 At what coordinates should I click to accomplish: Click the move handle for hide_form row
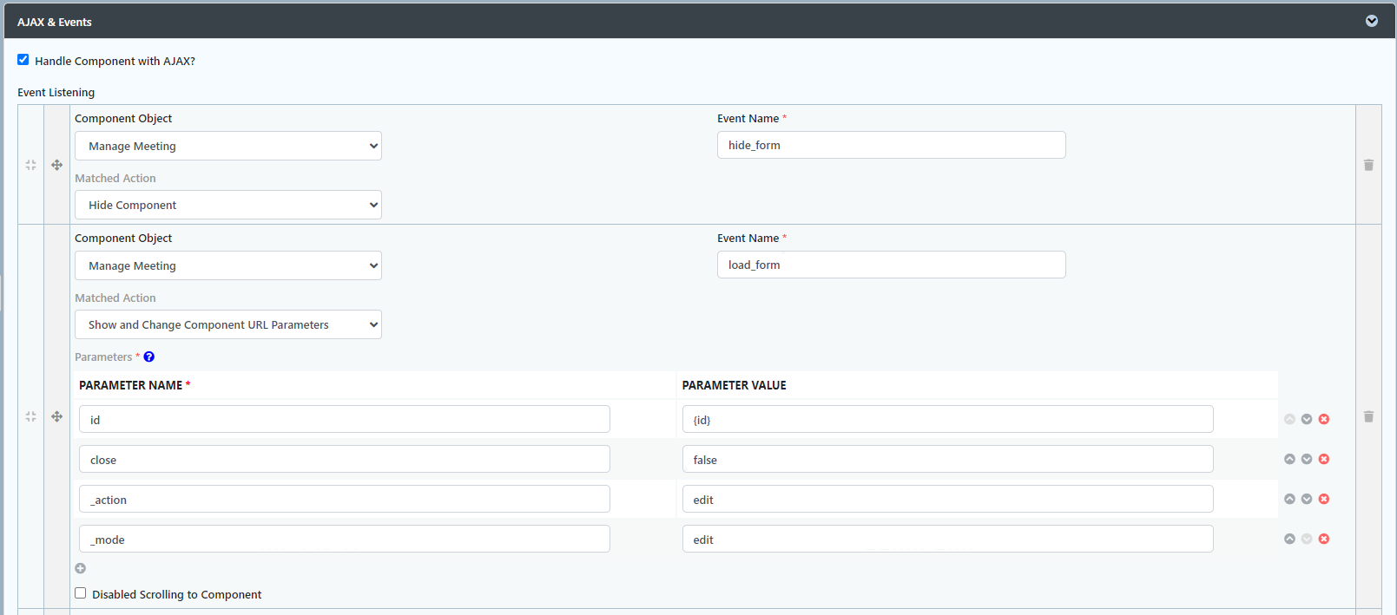coord(56,165)
